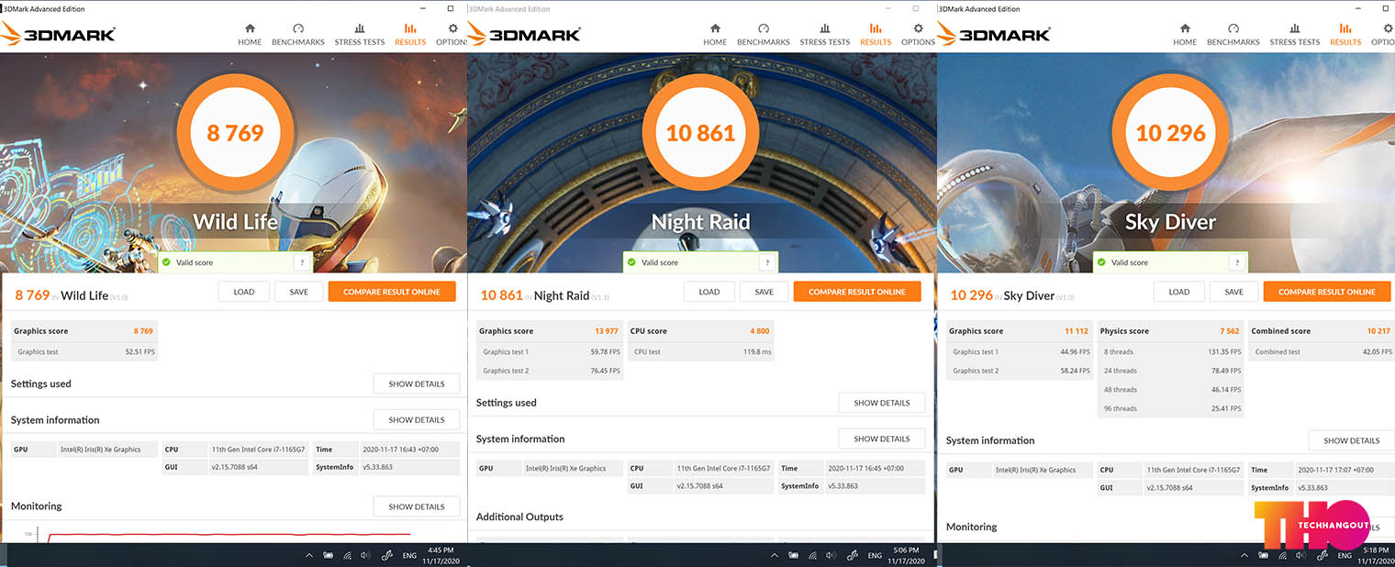1395x567 pixels.
Task: Open Stress Tests in the Sky Diver window
Action: click(1295, 35)
